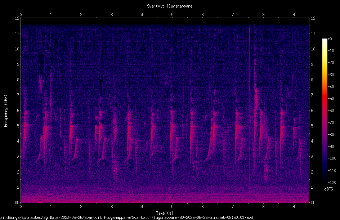The image size is (340, 220).
Task: Click the "-20" colorbar label
Action: coord(331,63)
